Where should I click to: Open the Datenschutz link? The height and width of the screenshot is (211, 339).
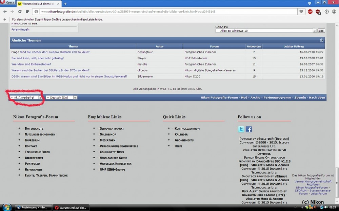pos(34,129)
